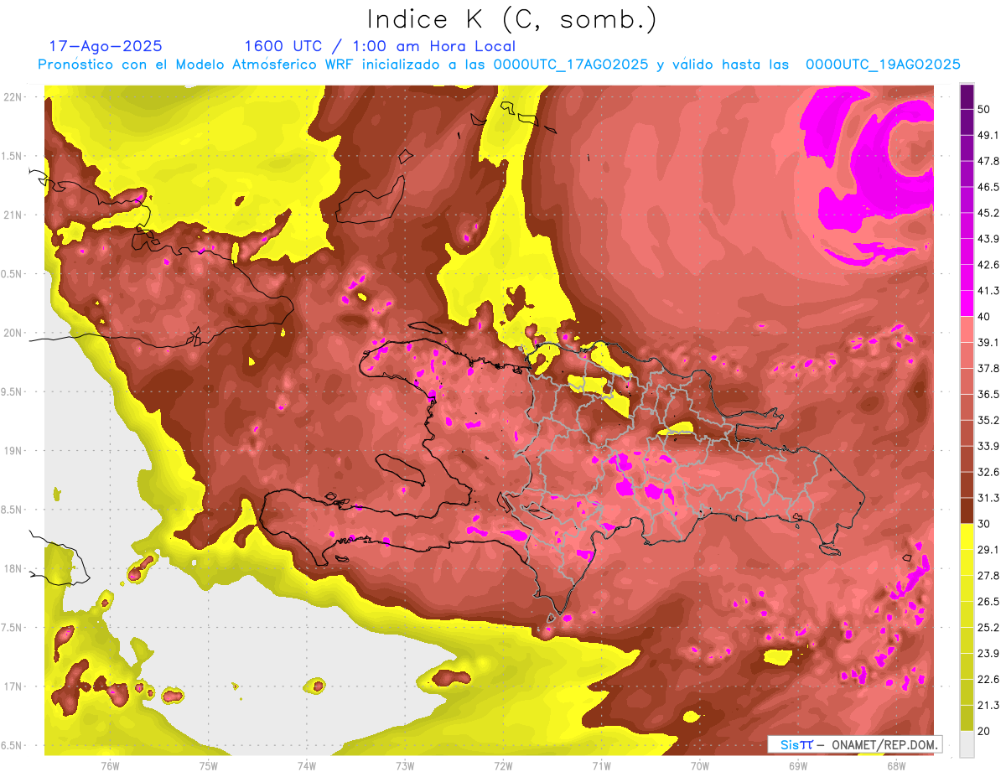Click the longitude label "72W"
This screenshot has width=1006, height=777.
point(503,766)
